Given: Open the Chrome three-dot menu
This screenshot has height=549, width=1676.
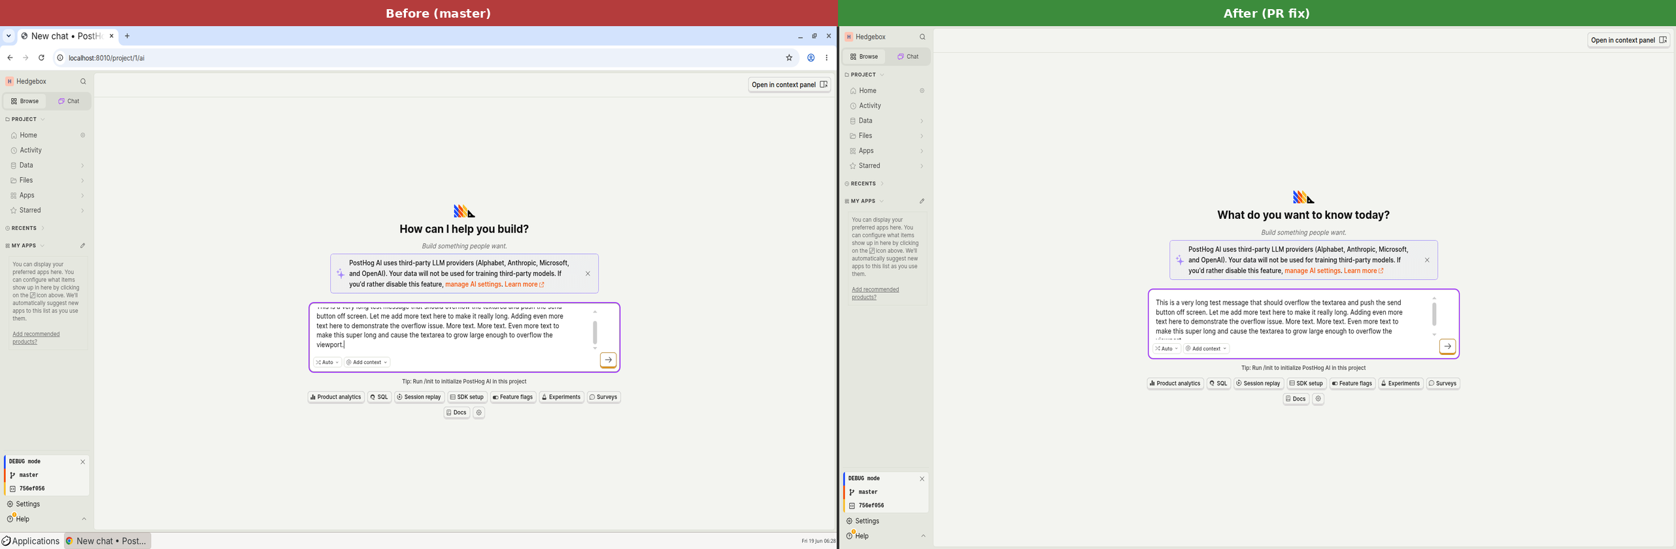Looking at the screenshot, I should pos(827,58).
